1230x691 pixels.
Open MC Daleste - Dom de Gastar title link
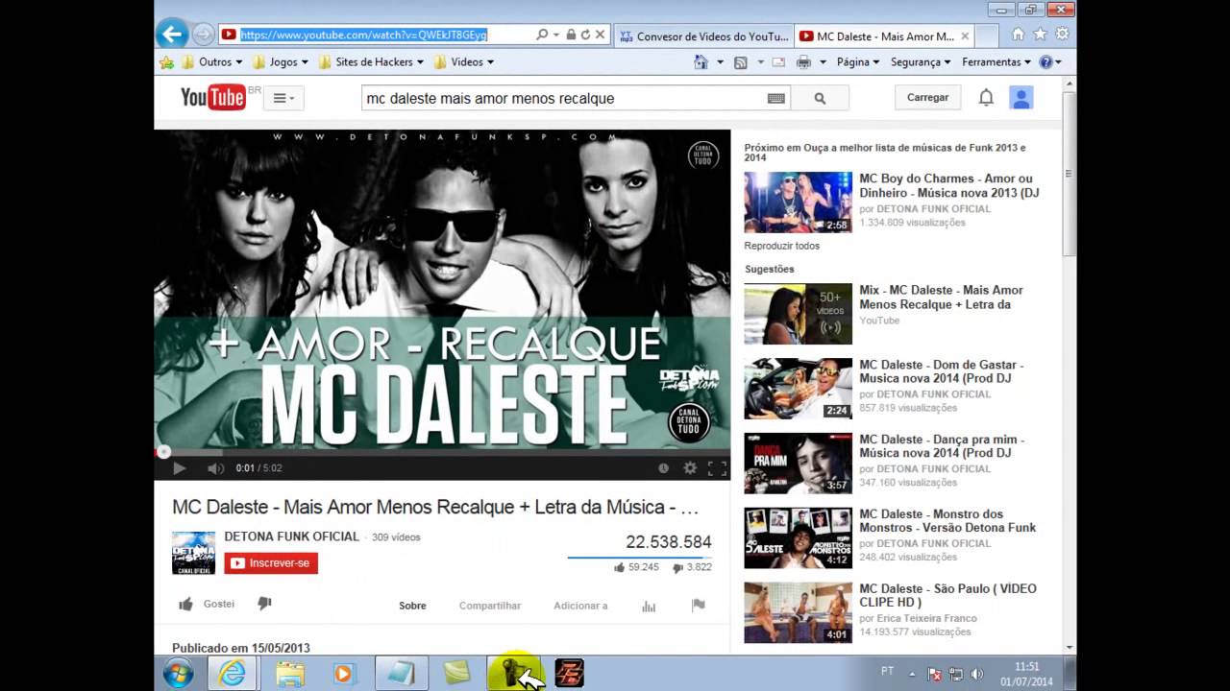[x=942, y=371]
